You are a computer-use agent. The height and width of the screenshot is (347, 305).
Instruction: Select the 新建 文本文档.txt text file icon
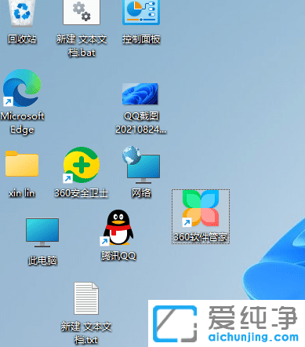86,298
